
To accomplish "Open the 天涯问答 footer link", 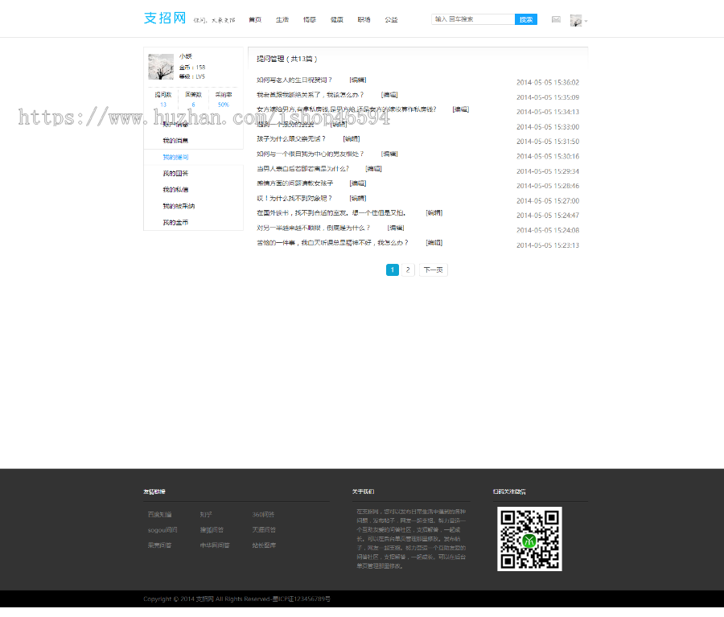I will [264, 530].
